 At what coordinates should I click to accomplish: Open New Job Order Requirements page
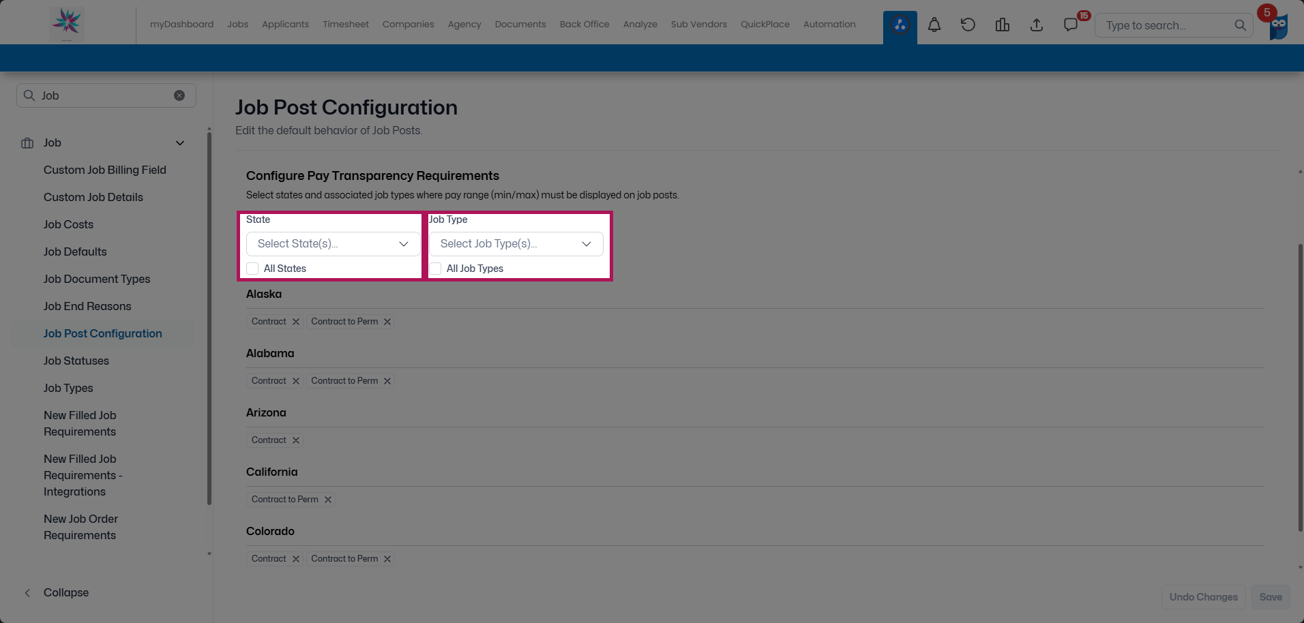(80, 527)
